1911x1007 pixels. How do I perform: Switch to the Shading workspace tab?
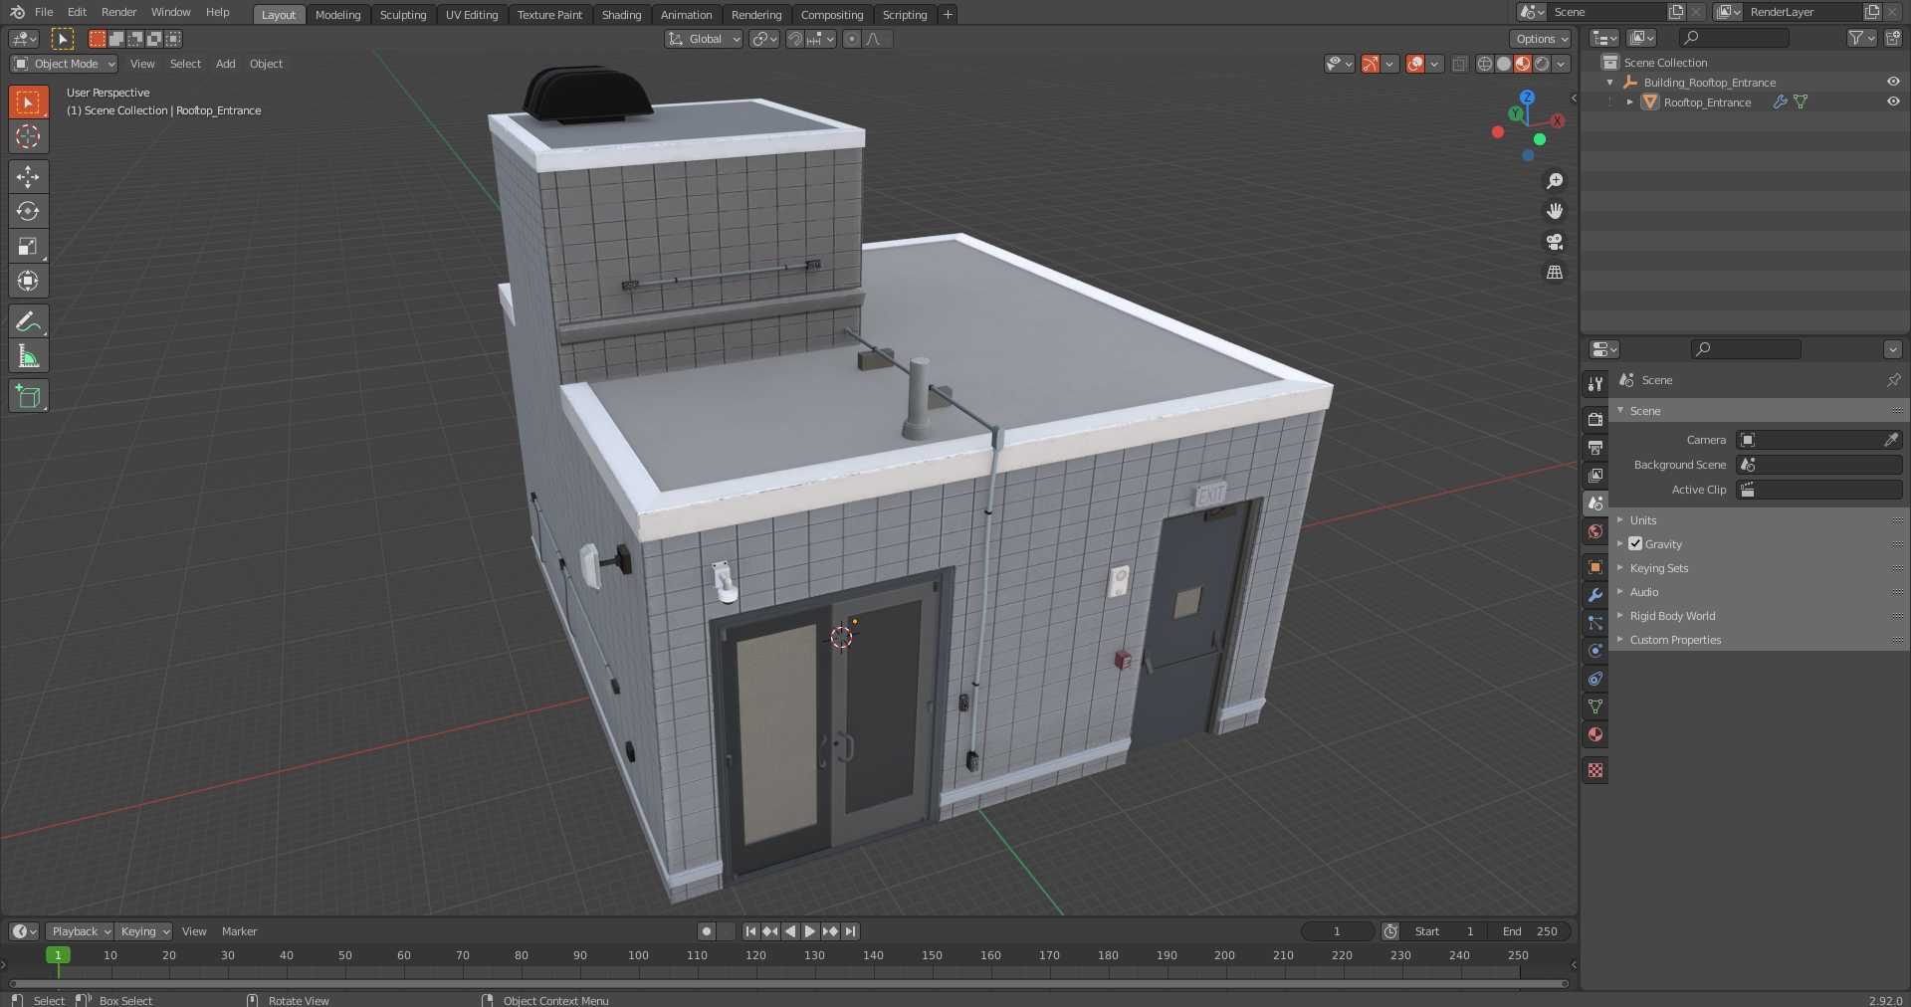[x=621, y=15]
